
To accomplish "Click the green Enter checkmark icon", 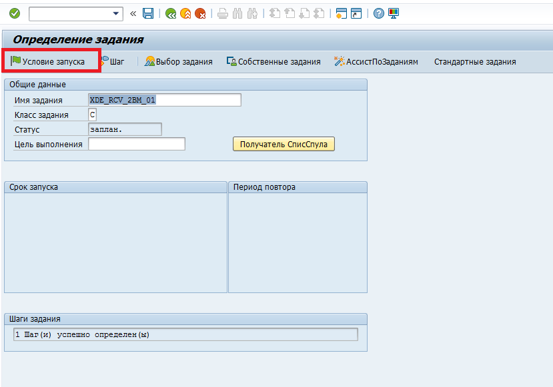I will click(15, 13).
